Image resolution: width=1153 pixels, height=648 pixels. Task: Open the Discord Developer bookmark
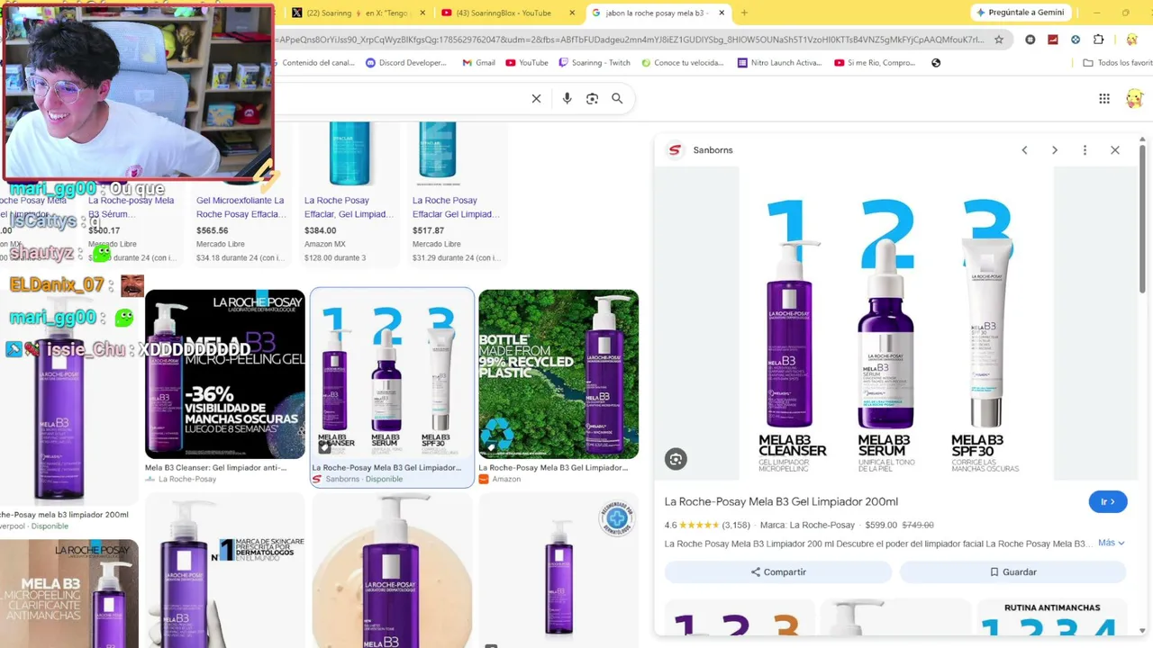[406, 63]
